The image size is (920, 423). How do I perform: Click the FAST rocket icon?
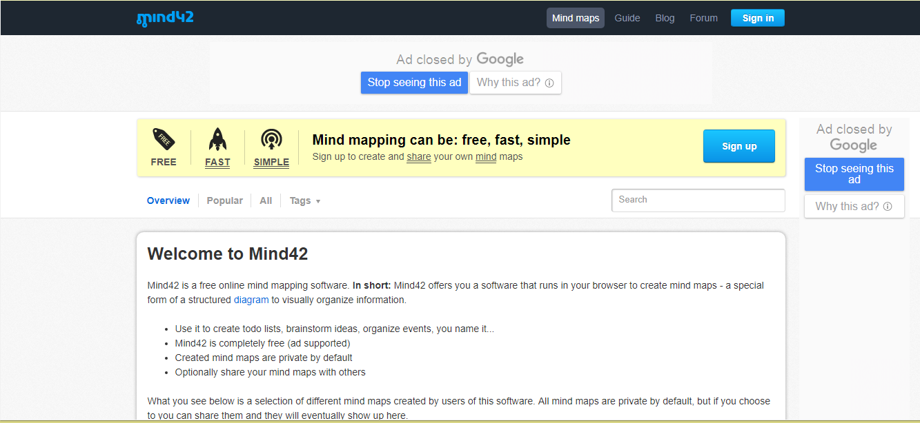(217, 139)
